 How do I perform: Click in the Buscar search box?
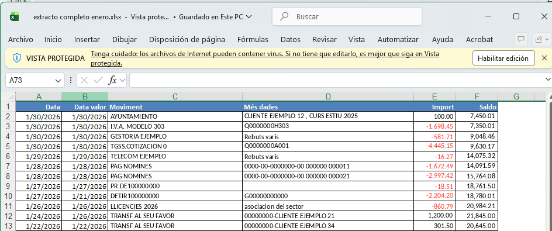point(347,16)
